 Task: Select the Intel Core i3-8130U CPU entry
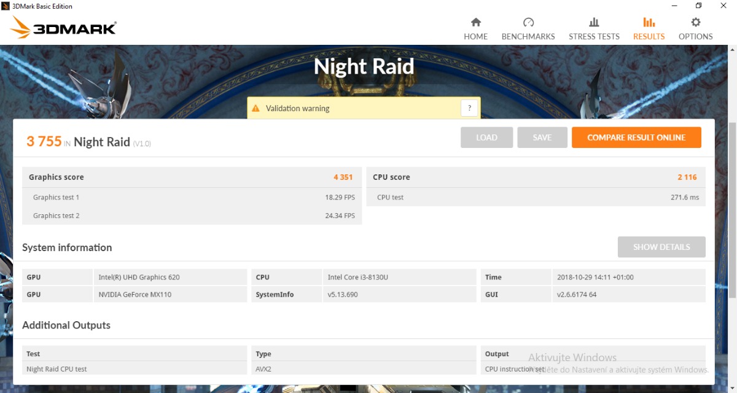tap(357, 277)
